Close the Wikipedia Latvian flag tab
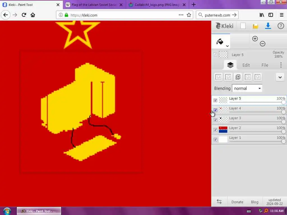This screenshot has width=287, height=215. tap(121, 5)
